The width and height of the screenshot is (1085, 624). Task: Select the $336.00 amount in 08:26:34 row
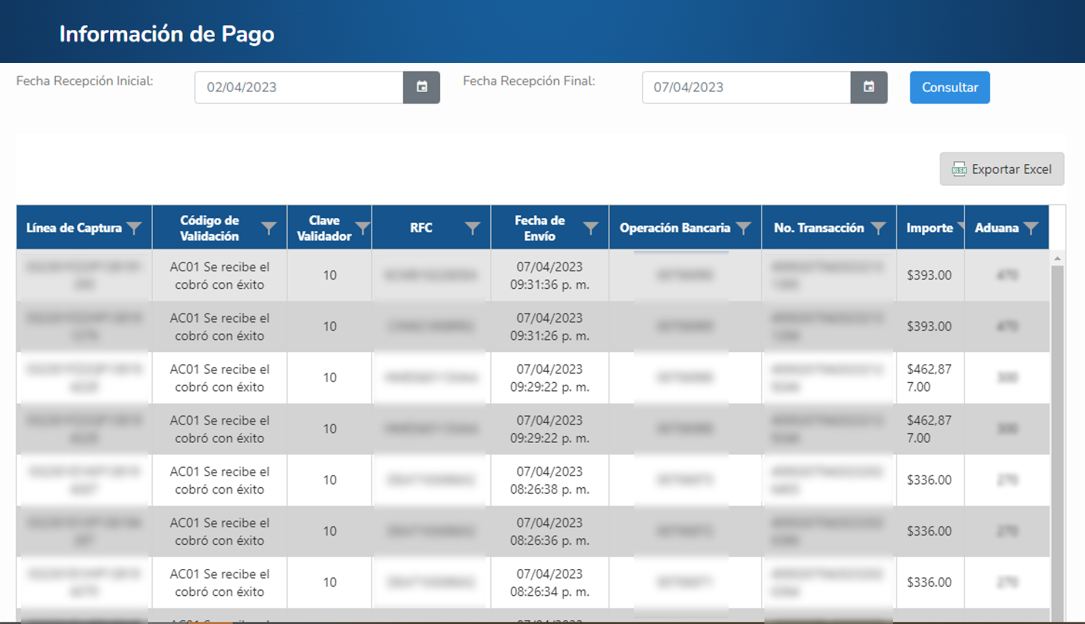point(929,582)
